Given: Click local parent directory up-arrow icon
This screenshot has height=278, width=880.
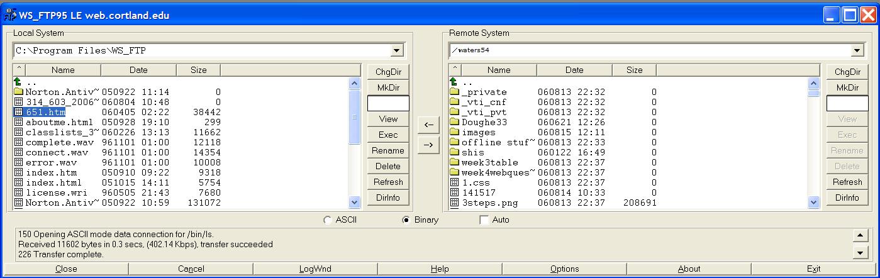Looking at the screenshot, I should (x=18, y=82).
